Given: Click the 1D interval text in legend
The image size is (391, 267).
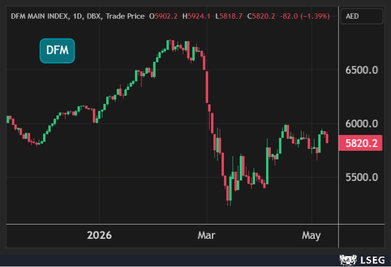Looking at the screenshot, I should point(77,16).
